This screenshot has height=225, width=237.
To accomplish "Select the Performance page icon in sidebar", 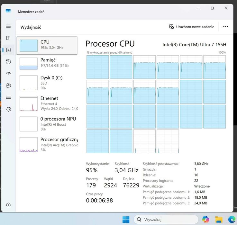I will [x=8, y=50].
